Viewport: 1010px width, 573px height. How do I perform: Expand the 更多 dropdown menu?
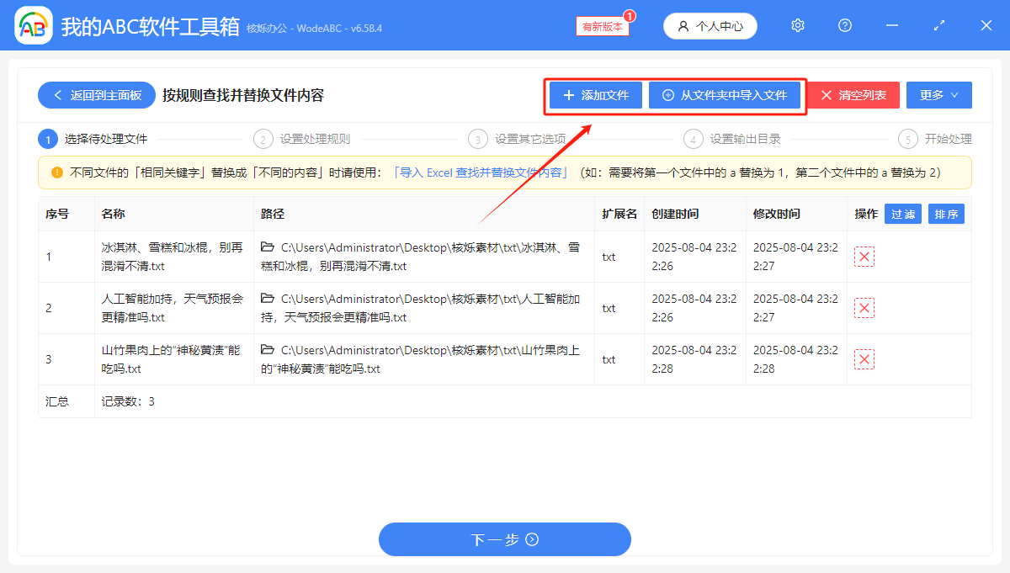(938, 95)
